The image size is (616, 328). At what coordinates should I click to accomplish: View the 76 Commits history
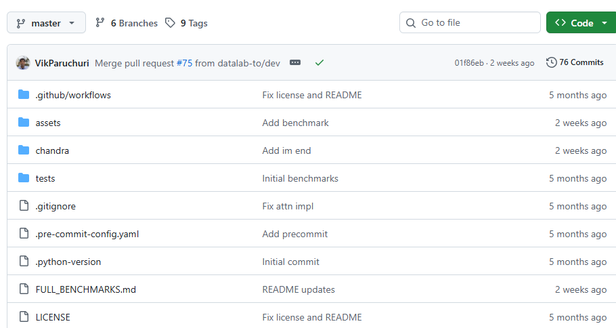575,62
